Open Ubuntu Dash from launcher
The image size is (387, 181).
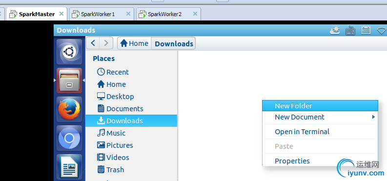tap(69, 52)
